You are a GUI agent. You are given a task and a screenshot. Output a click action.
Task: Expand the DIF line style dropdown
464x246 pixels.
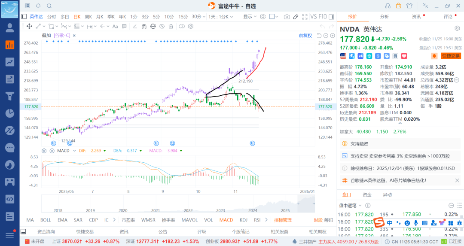[105, 151]
